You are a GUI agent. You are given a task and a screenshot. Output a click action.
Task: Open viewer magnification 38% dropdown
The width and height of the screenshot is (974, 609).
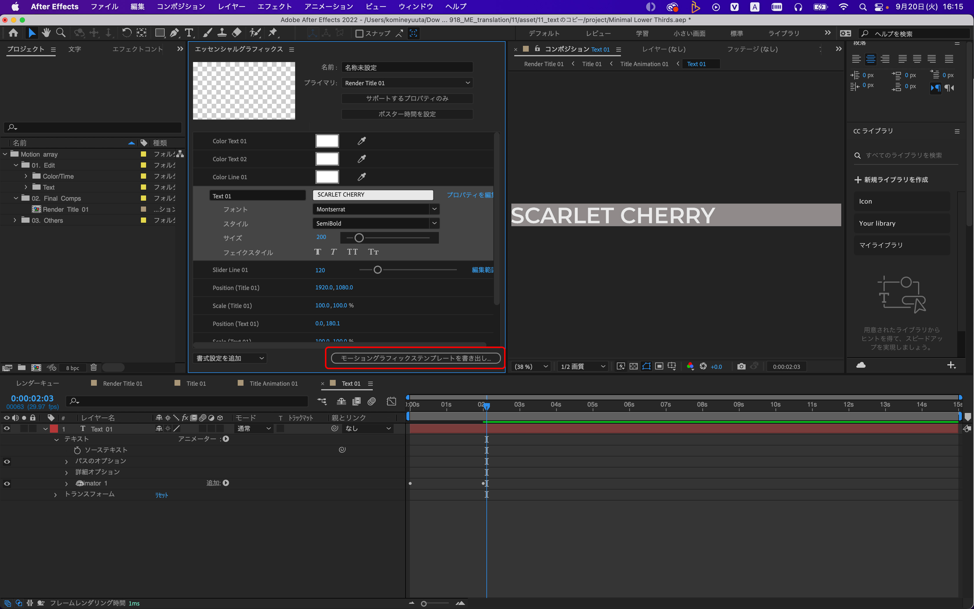click(531, 367)
